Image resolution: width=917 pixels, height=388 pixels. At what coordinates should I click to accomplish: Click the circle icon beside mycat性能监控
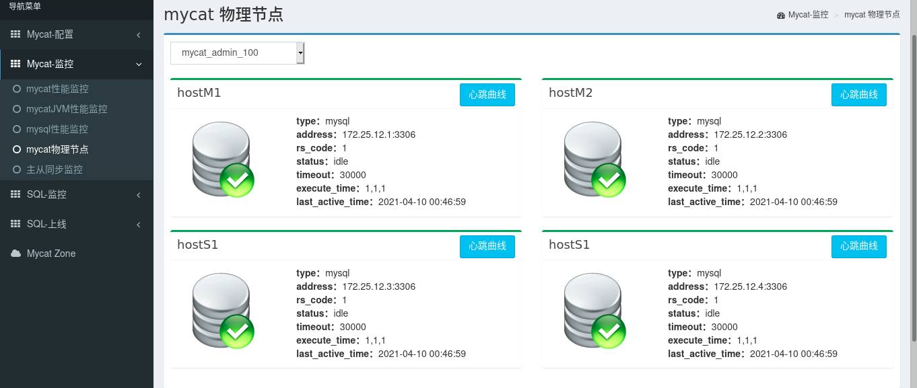click(x=17, y=89)
